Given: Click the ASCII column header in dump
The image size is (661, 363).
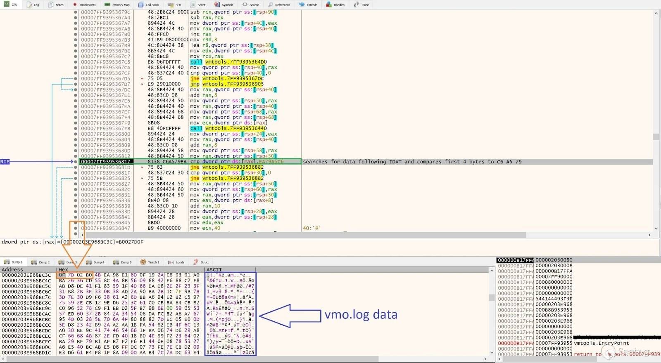Looking at the screenshot, I should (x=214, y=269).
